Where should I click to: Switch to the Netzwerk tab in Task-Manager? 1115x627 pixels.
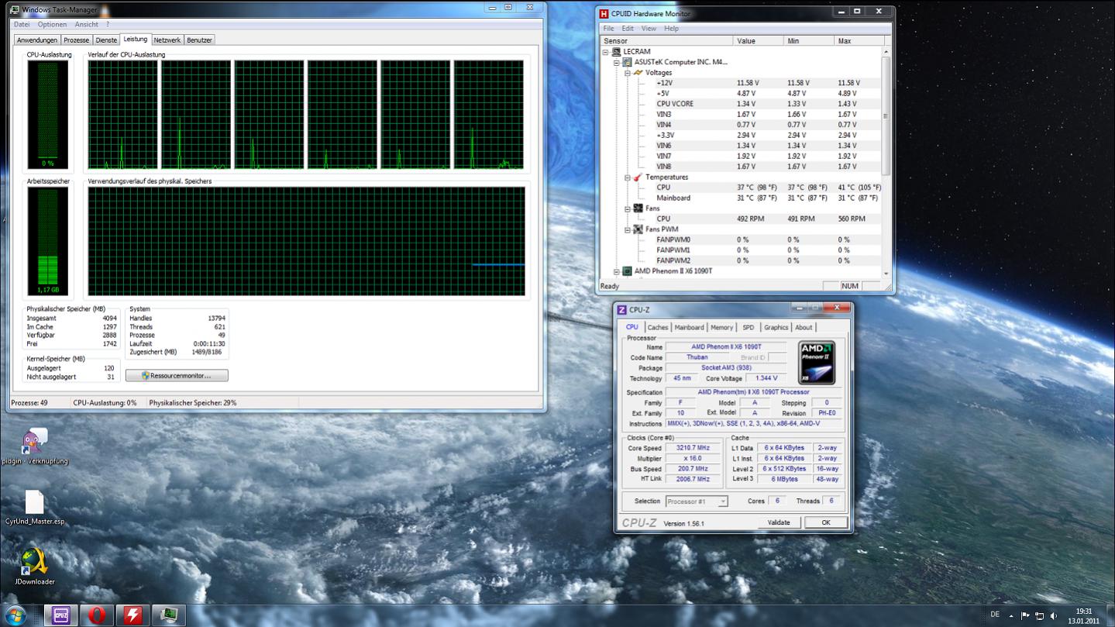[167, 40]
